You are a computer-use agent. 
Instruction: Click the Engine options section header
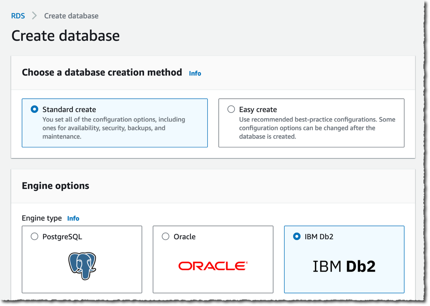coord(55,186)
